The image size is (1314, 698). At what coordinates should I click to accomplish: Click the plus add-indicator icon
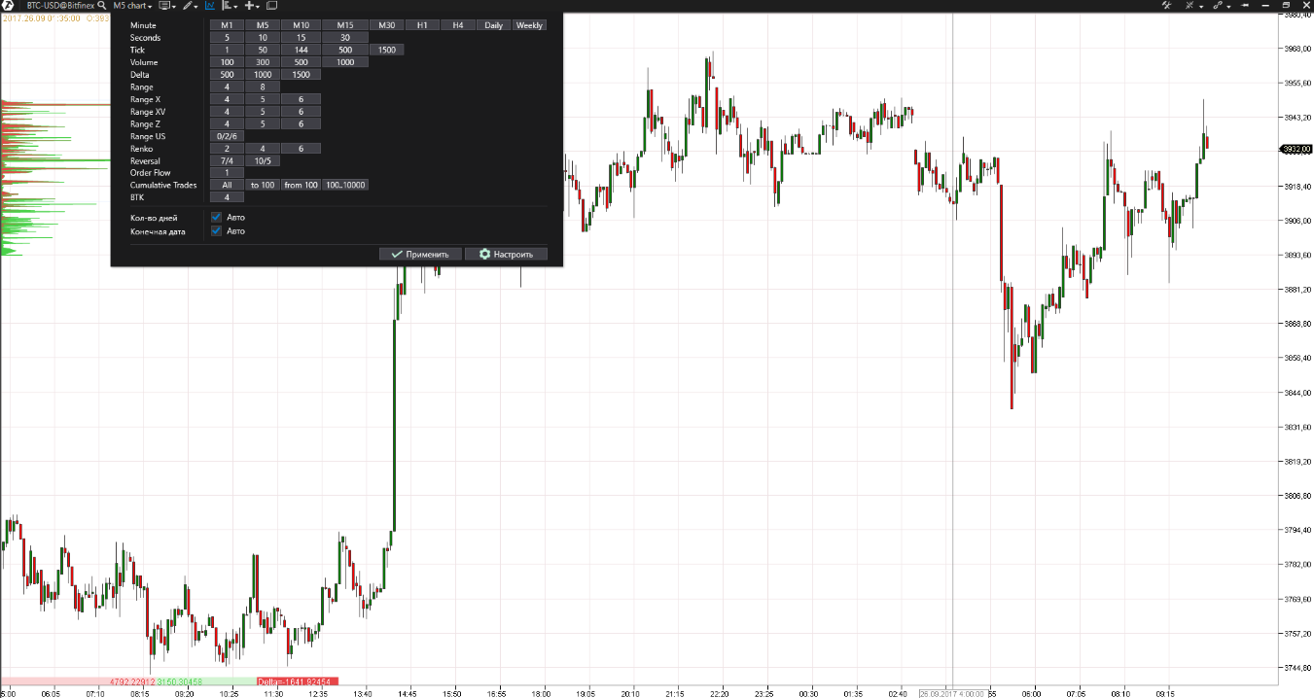click(250, 5)
